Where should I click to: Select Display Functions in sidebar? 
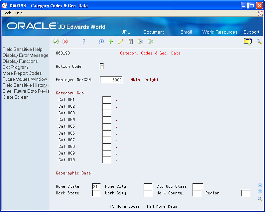(20, 61)
